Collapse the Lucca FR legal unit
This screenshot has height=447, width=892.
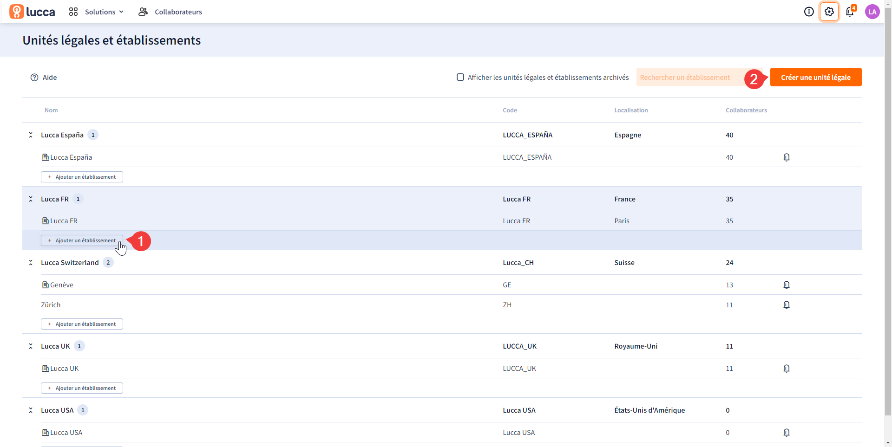(31, 199)
